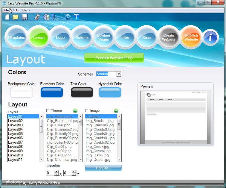The width and height of the screenshot is (226, 188).
Task: Select Layout08 in the Layout list
Action: click(23, 147)
